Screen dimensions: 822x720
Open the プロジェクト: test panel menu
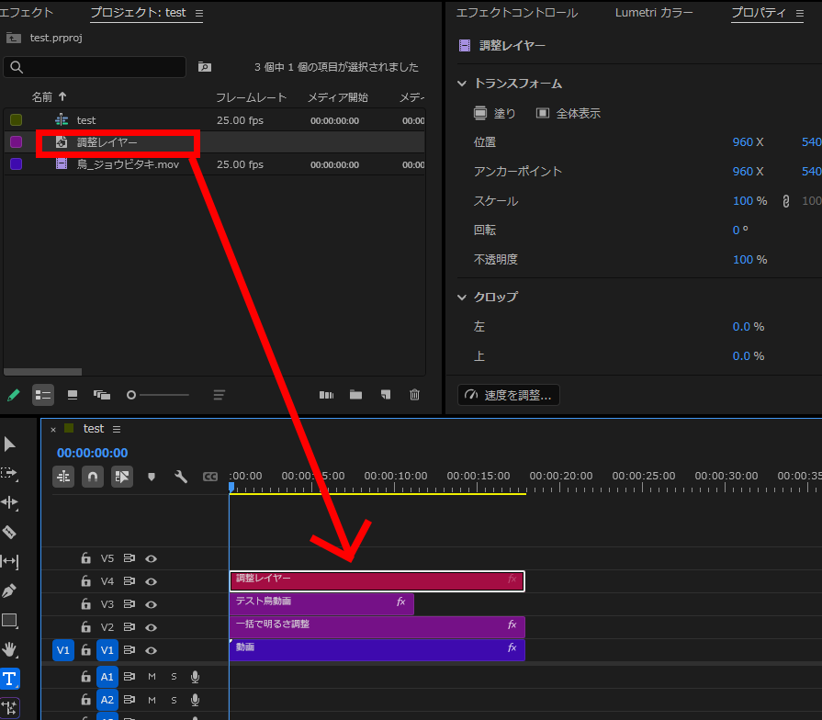(199, 13)
